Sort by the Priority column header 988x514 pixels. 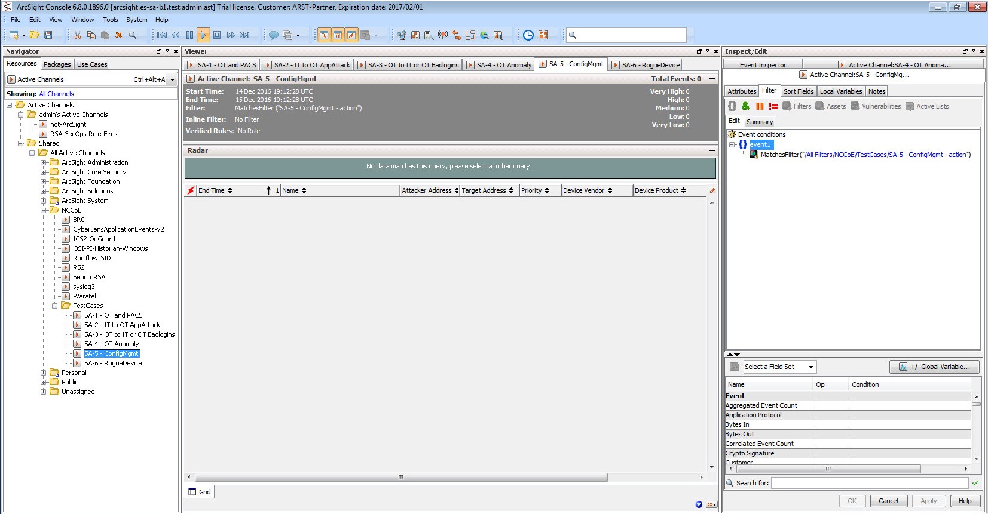540,190
